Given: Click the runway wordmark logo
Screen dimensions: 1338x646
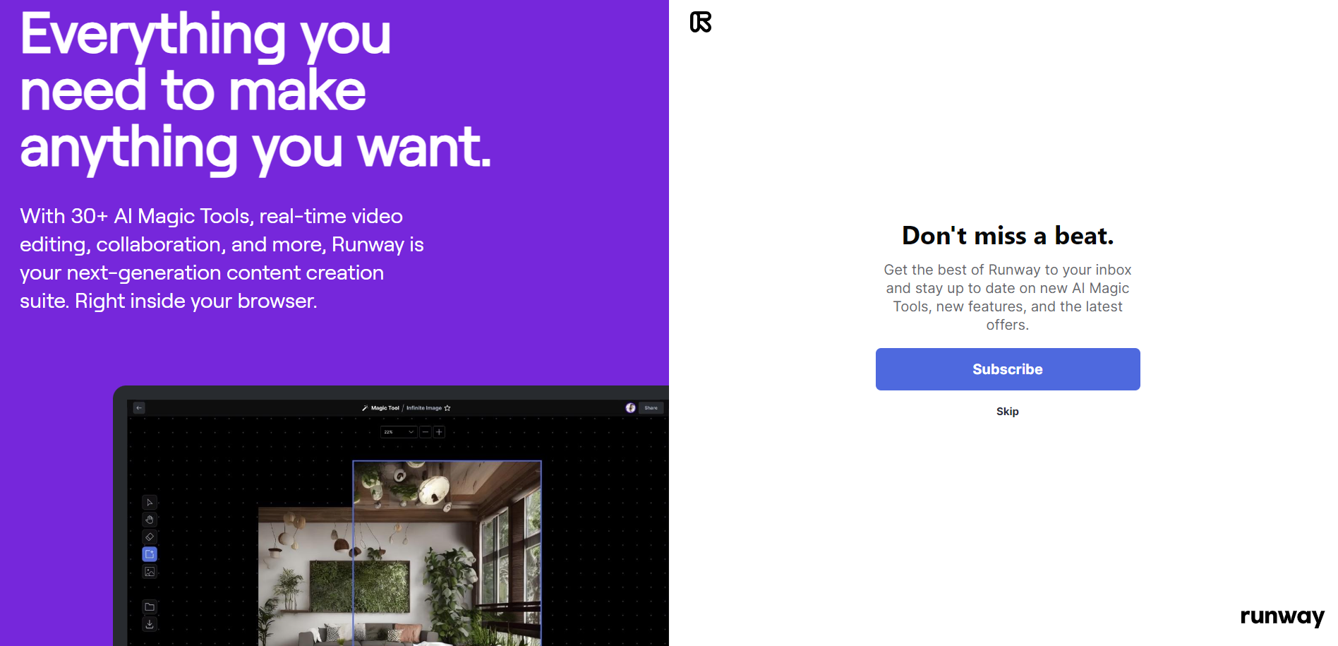Looking at the screenshot, I should (x=1282, y=616).
